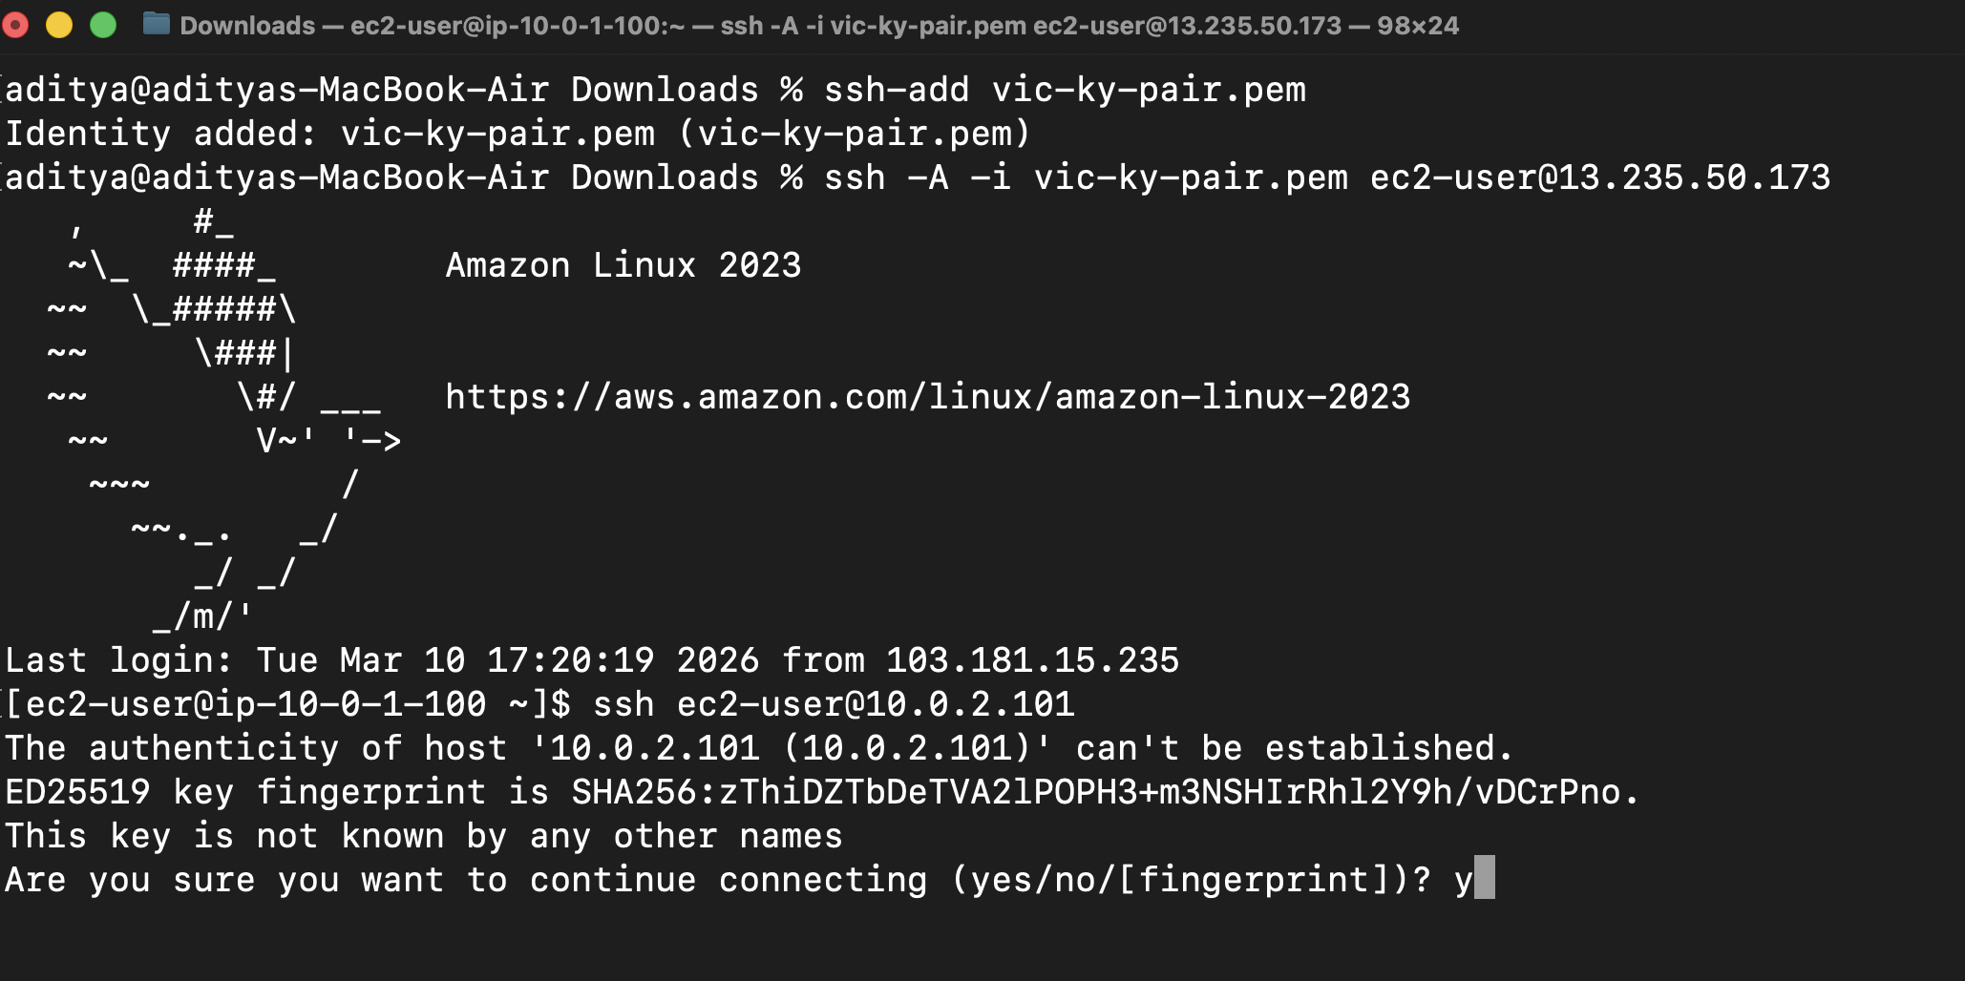Click the window title showing the ssh session

[x=818, y=26]
